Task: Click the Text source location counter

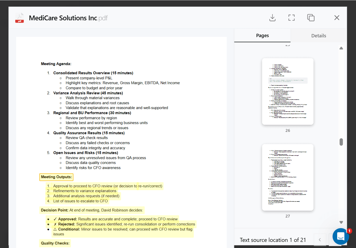Action: point(273,240)
